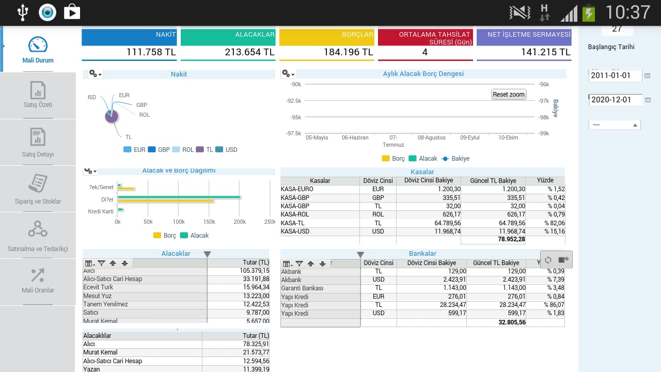Open calendar picker beside 2011-01-01 date
This screenshot has width=661, height=372.
click(648, 75)
